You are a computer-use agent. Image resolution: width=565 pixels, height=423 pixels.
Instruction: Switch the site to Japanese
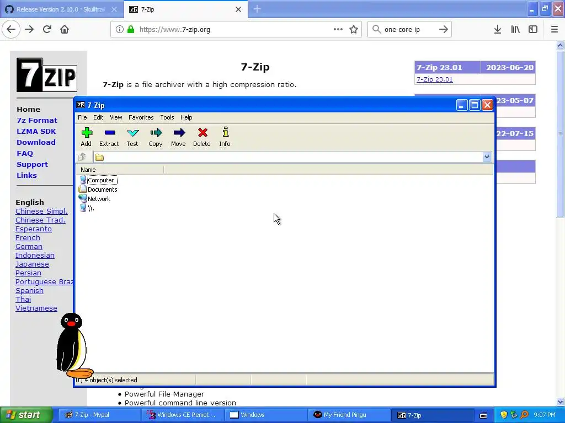[x=32, y=264]
